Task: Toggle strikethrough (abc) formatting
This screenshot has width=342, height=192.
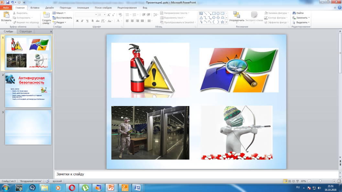Action: point(97,21)
